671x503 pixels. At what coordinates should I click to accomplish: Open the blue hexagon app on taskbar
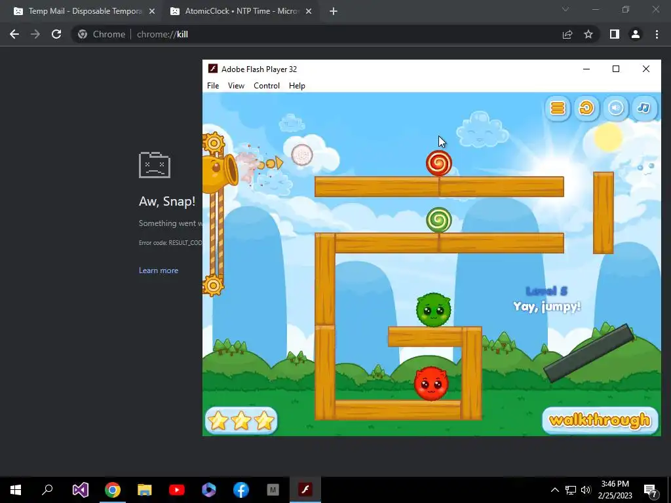[209, 490]
